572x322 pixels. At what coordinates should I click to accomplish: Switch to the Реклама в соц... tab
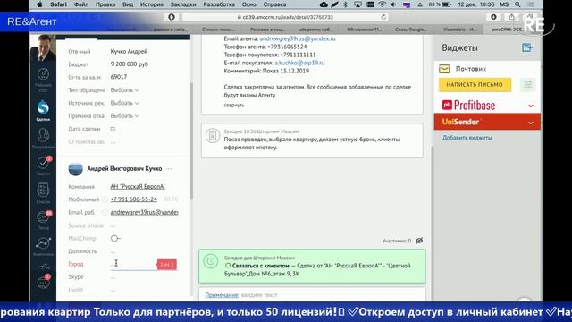pos(267,30)
